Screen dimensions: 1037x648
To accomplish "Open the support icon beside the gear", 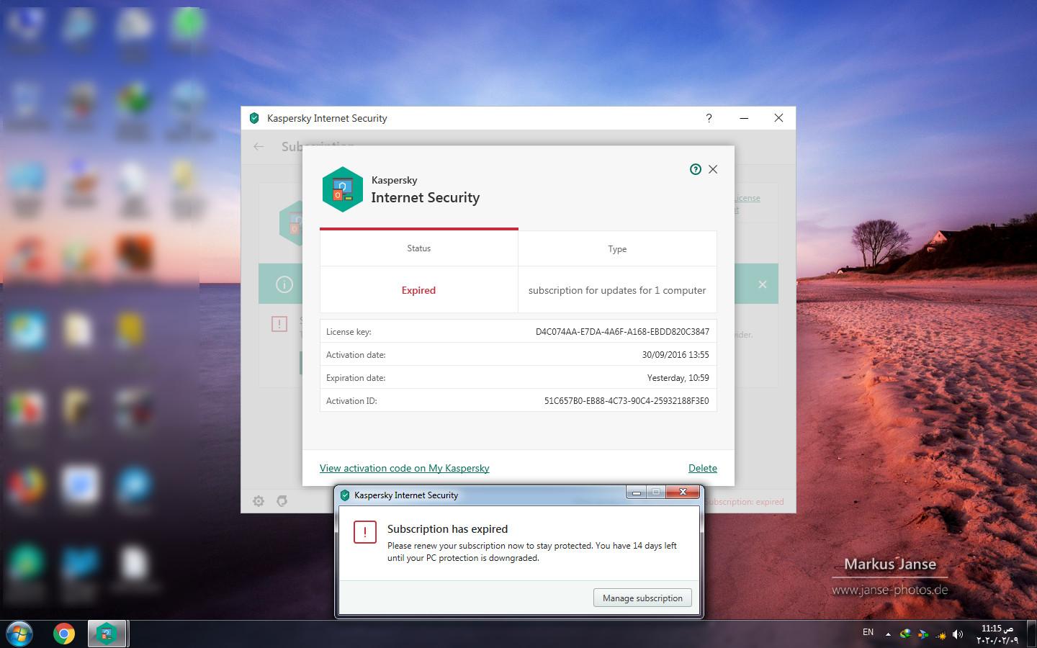I will click(282, 501).
